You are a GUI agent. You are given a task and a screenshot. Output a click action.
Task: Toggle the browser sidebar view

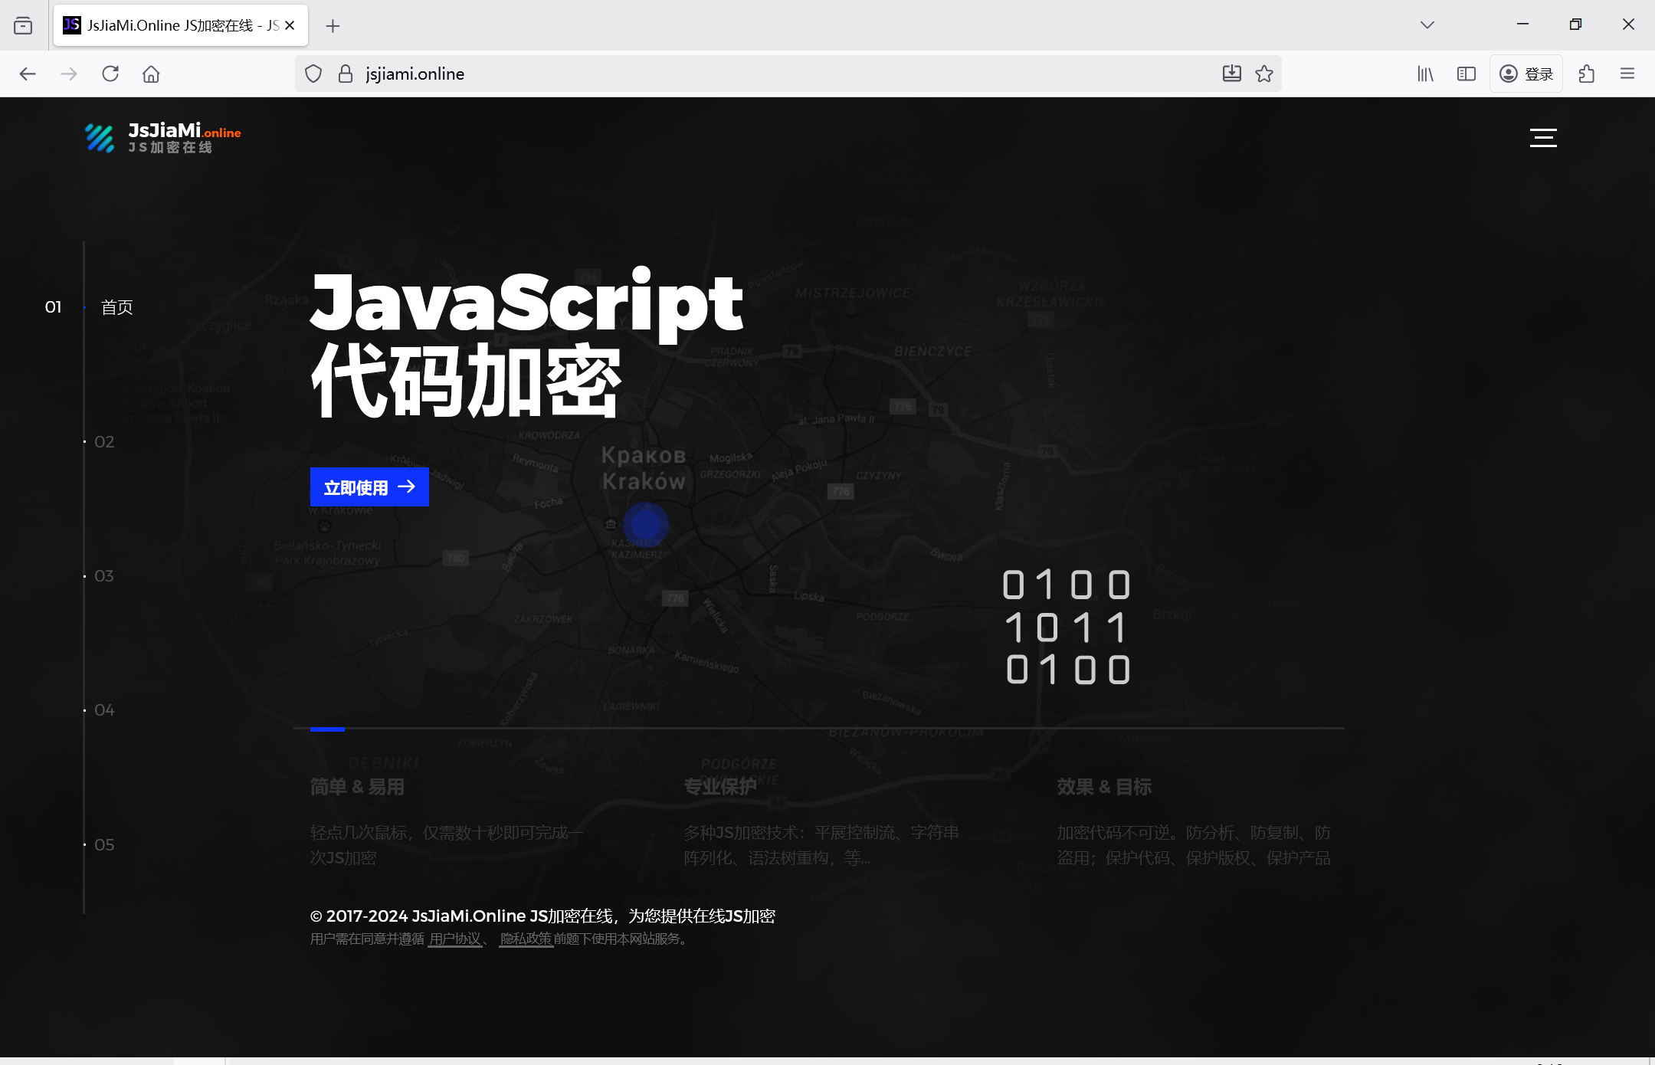(x=1467, y=74)
